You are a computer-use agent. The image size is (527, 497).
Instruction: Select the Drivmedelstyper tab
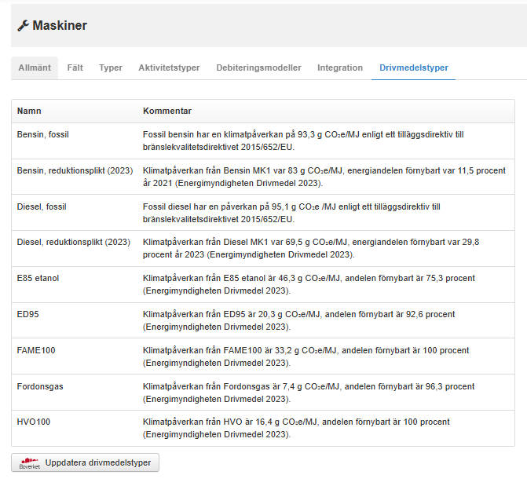click(x=414, y=68)
